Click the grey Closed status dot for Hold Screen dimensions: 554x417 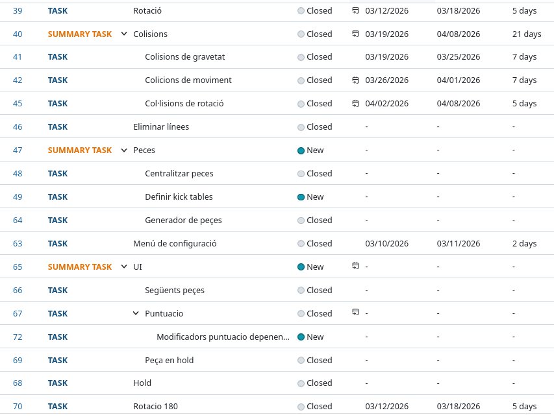(x=301, y=383)
